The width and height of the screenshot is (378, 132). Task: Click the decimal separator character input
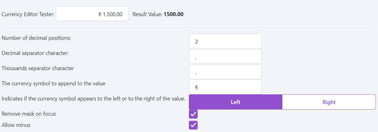pos(225,57)
